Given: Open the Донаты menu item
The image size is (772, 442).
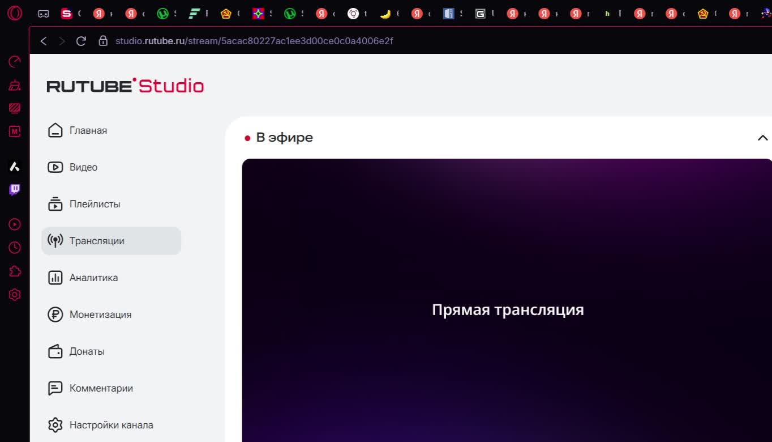Looking at the screenshot, I should coord(111,351).
